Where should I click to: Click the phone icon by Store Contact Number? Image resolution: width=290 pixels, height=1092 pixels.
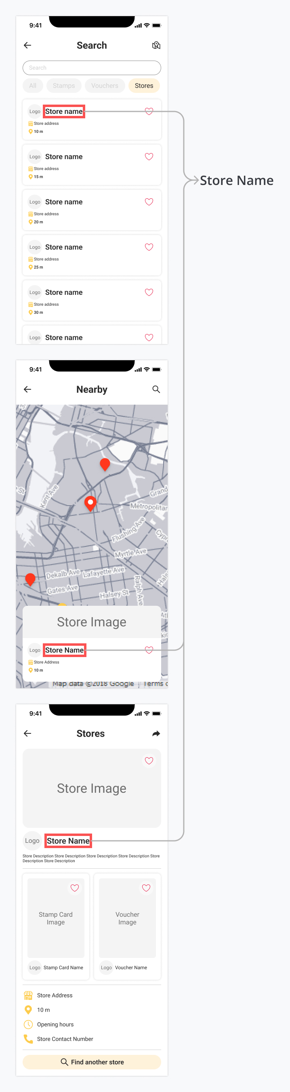28,1039
